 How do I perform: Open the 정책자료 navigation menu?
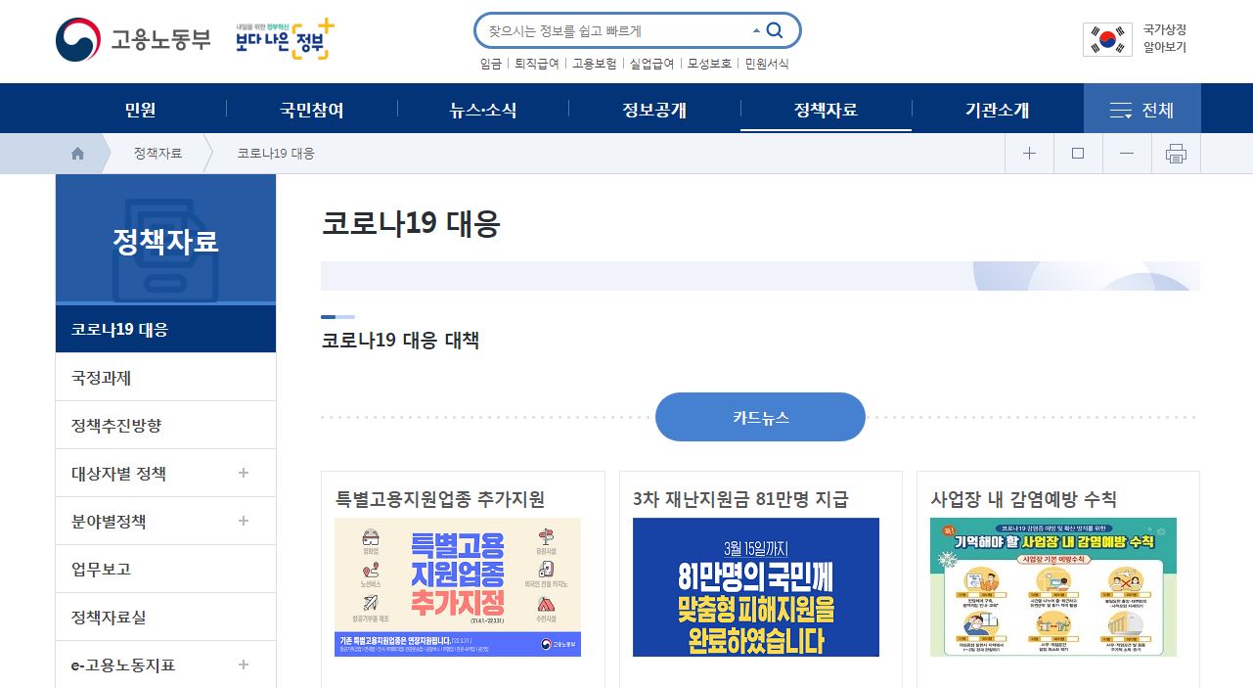click(826, 110)
